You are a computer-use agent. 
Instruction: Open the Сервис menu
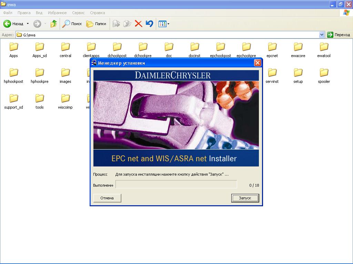(78, 13)
